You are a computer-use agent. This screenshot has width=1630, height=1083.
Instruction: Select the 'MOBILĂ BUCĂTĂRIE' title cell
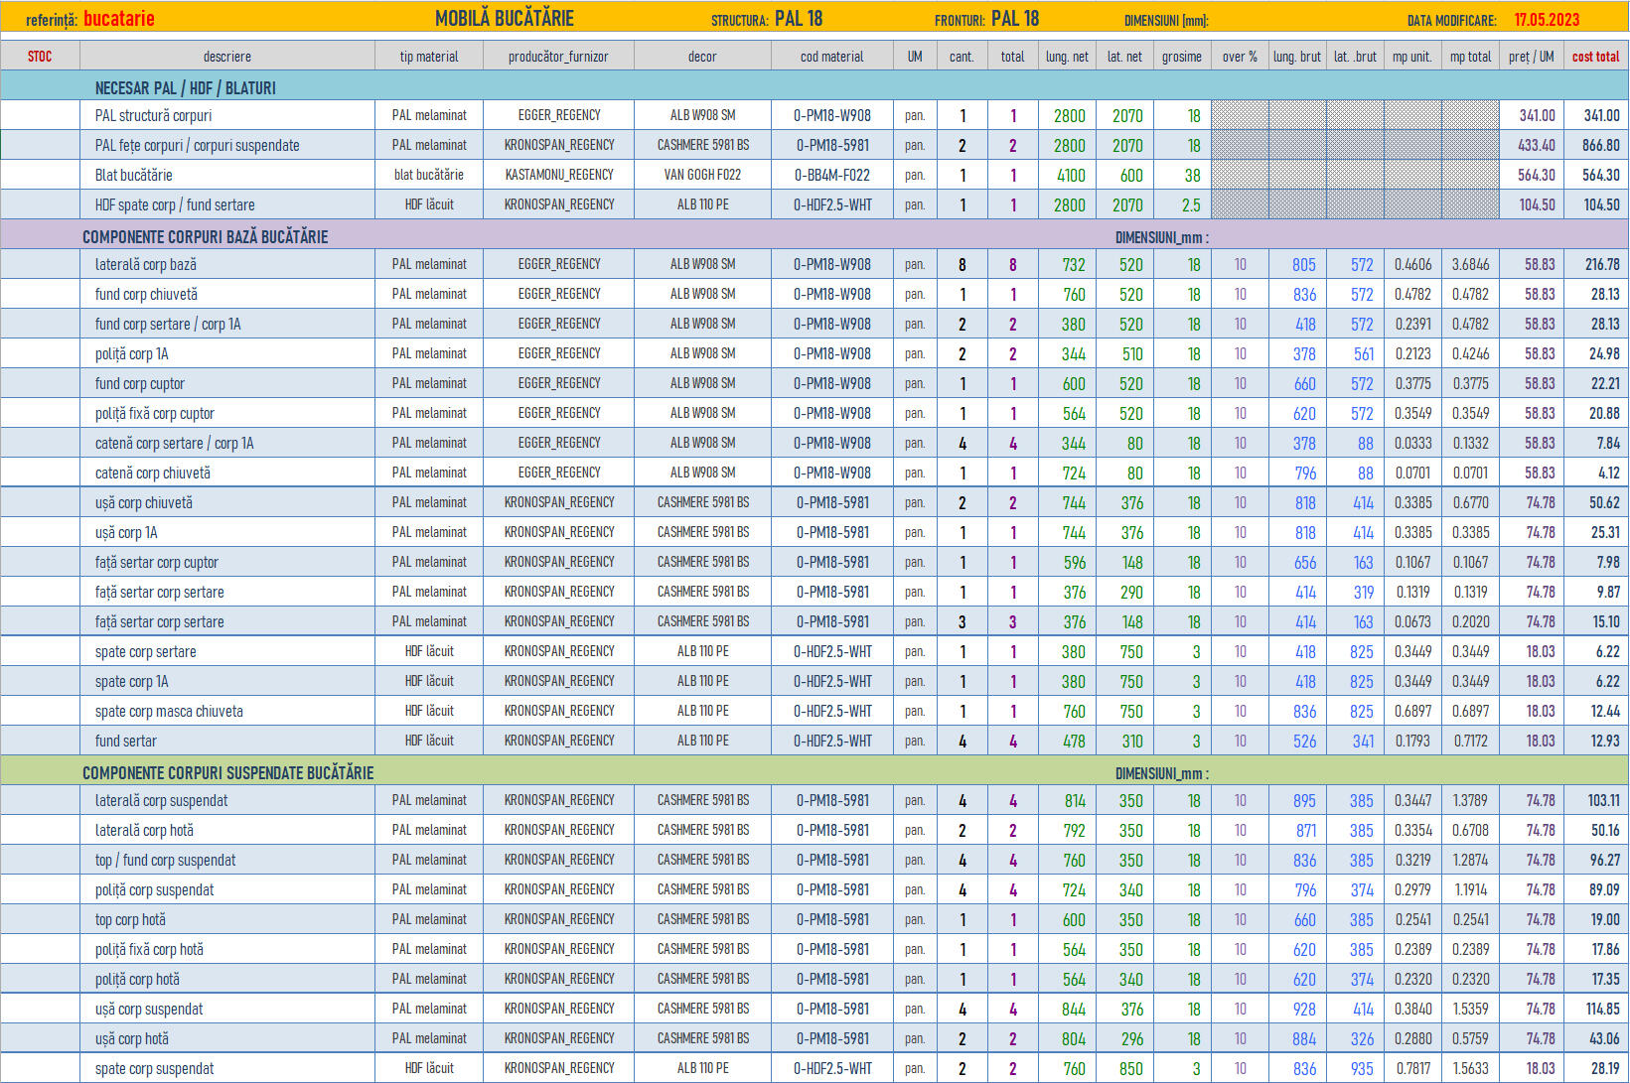505,19
